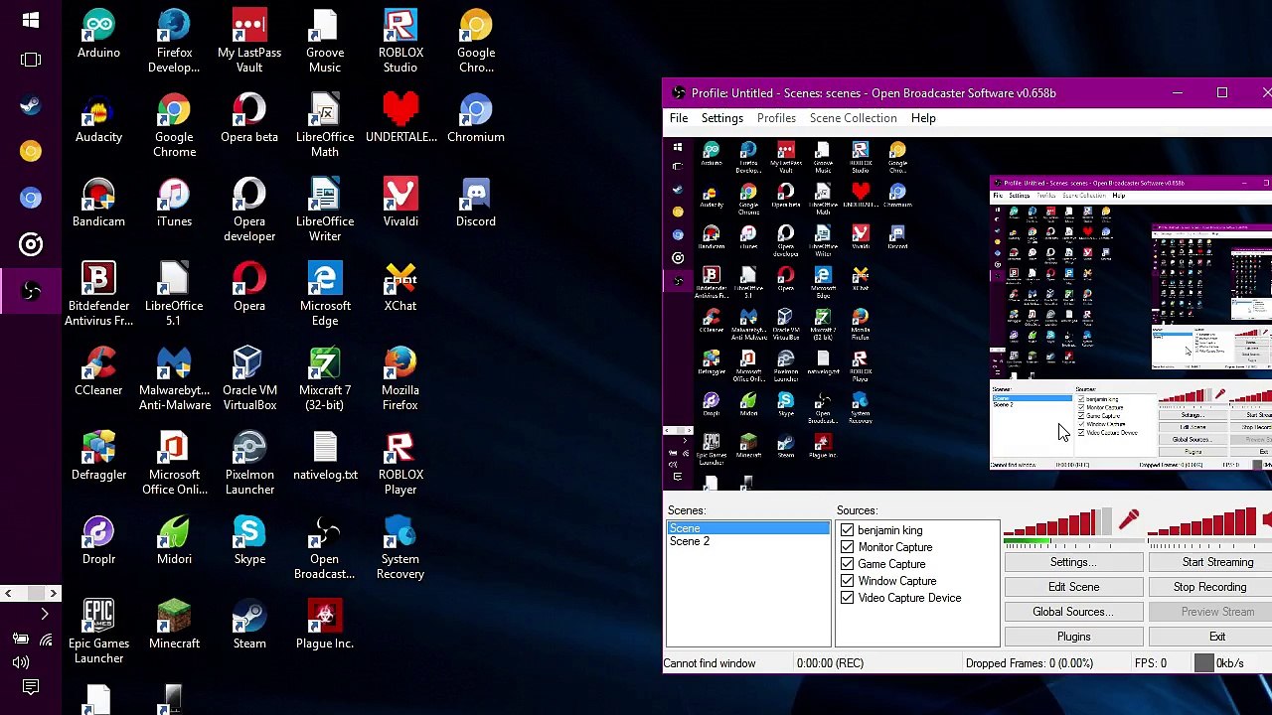The height and width of the screenshot is (715, 1272).
Task: Select the Mixcraft 7 desktop icon
Action: tap(325, 378)
